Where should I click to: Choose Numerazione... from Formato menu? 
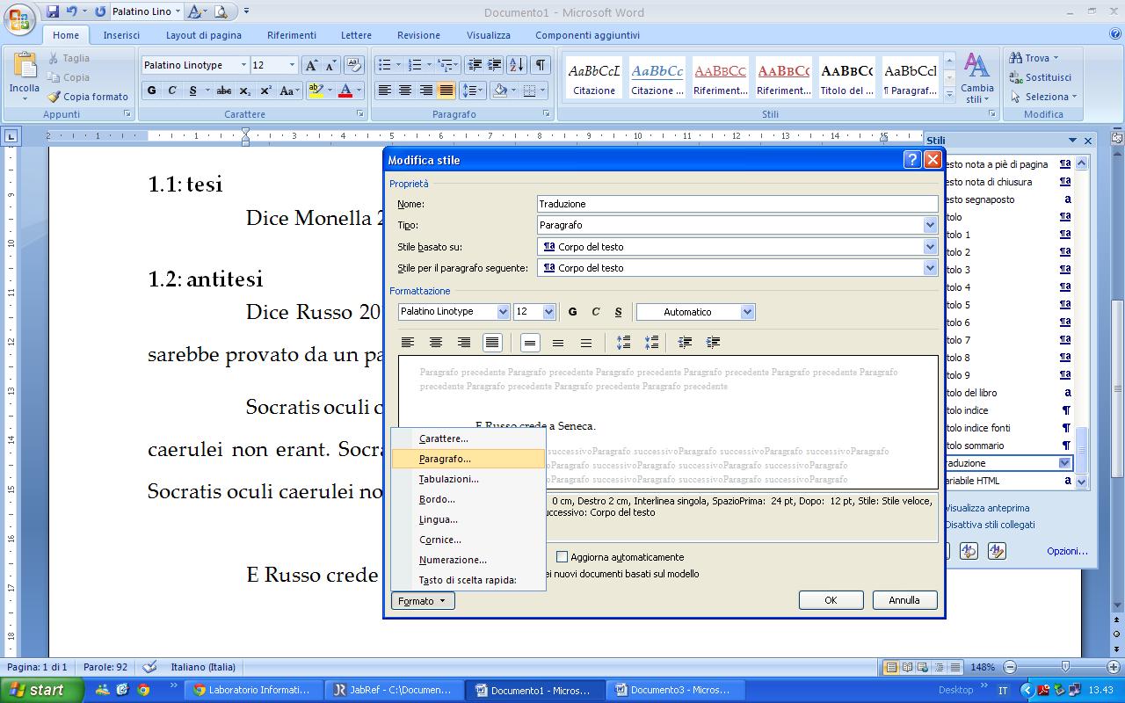click(x=468, y=560)
